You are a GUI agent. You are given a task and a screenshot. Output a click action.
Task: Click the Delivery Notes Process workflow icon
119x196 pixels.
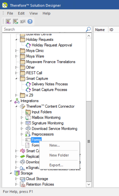coord(28,84)
